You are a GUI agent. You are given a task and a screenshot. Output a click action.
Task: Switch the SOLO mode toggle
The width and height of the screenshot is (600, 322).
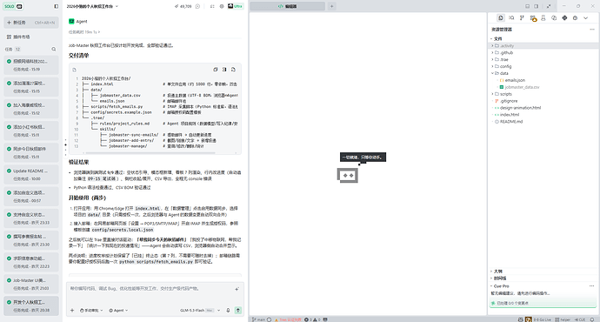click(13, 6)
